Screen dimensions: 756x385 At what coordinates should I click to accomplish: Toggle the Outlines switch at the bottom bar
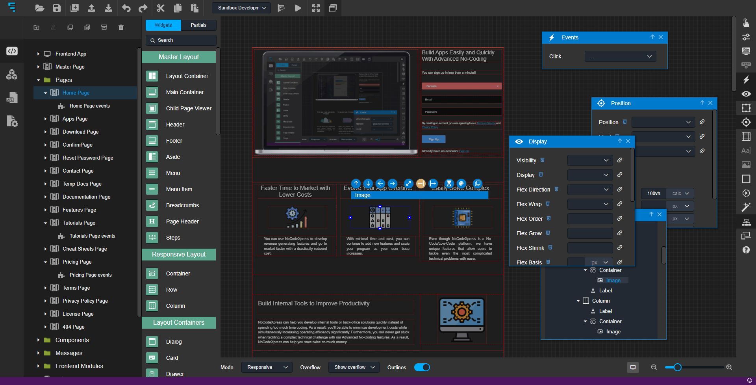click(x=422, y=367)
